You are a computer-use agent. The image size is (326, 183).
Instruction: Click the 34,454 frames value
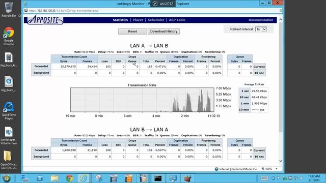[x=92, y=67]
